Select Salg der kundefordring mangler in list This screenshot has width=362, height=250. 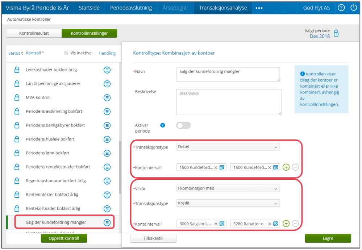(x=56, y=222)
